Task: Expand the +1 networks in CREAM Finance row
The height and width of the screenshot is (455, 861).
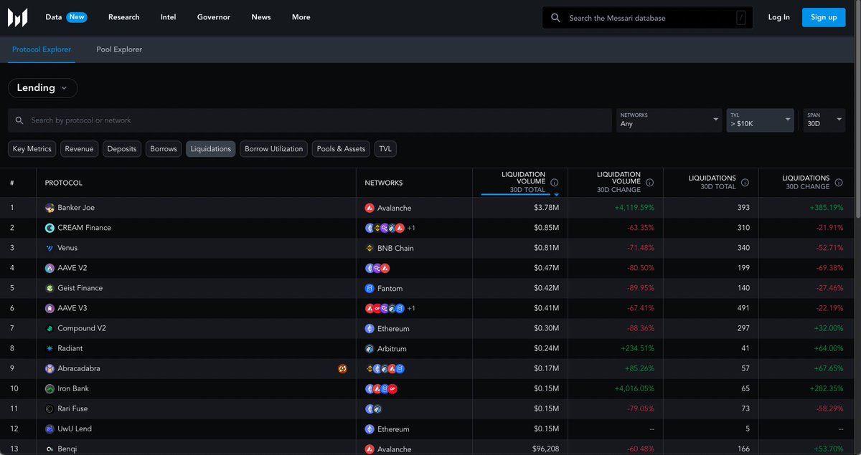Action: click(411, 228)
